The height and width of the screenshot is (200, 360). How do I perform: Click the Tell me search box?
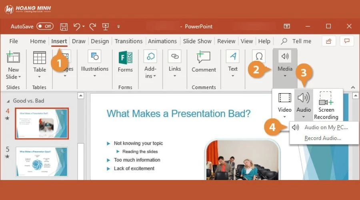pyautogui.click(x=301, y=41)
